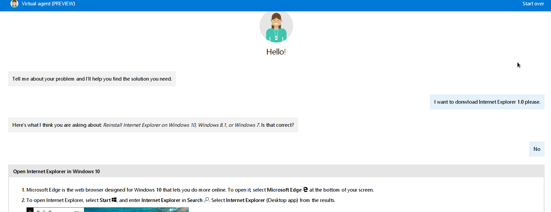Select the 'I want to donwload Internet Explorer' message
This screenshot has width=551, height=212.
point(487,102)
